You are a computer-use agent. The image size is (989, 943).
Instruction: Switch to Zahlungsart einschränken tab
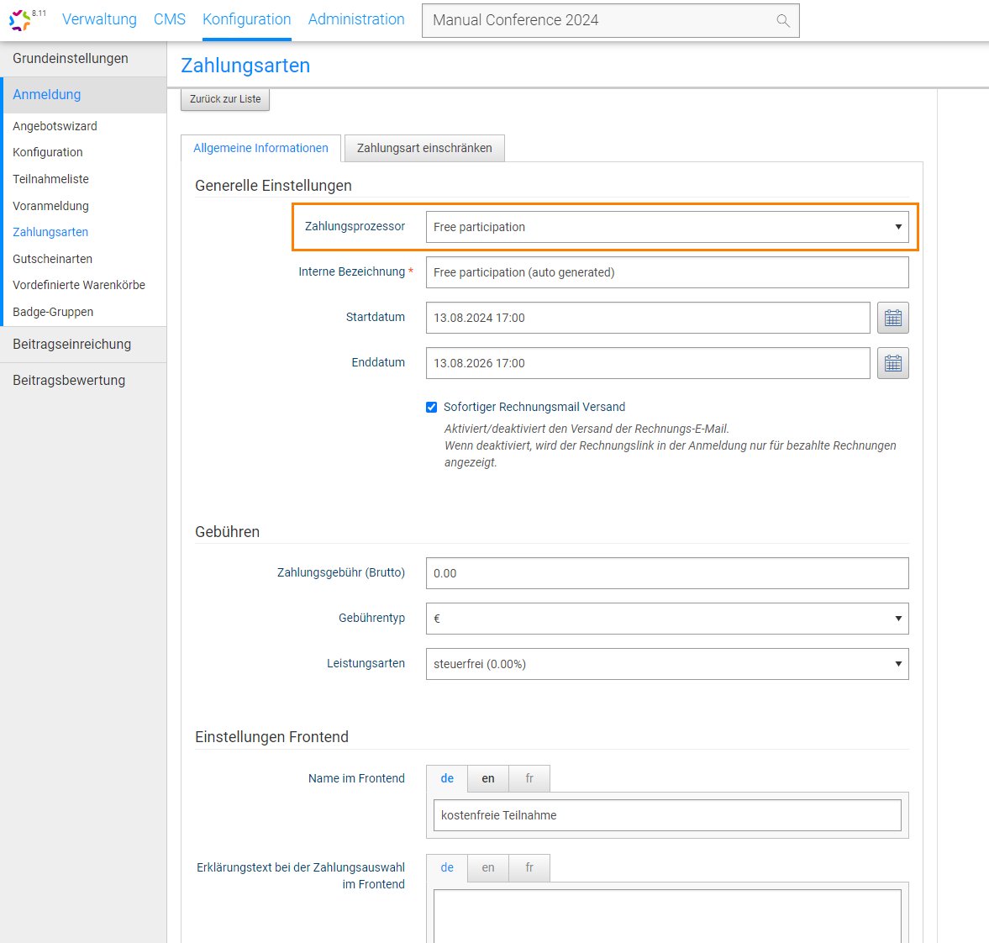coord(424,148)
